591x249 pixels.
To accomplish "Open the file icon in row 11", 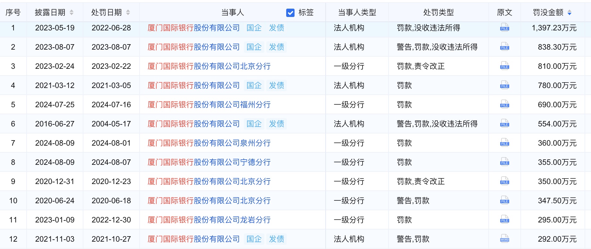I will pos(504,220).
